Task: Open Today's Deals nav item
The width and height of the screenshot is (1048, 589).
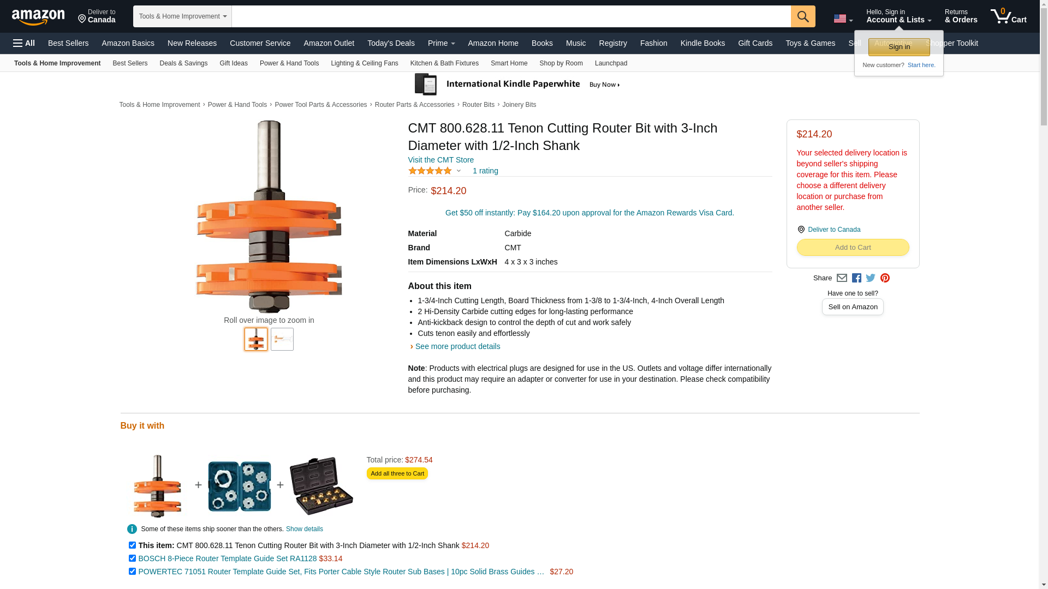Action: pyautogui.click(x=391, y=43)
